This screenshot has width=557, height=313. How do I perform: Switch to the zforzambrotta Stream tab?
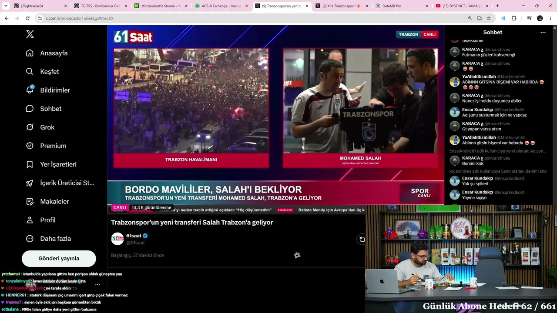[x=161, y=6]
